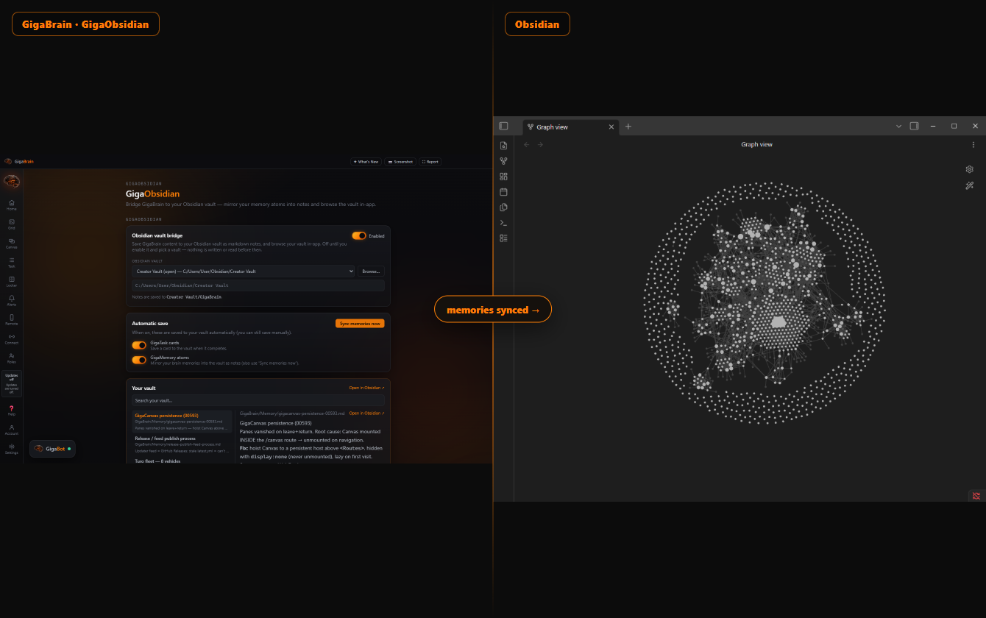
Task: Click the brain logo atop GigaBrain sidebar
Action: (11, 181)
